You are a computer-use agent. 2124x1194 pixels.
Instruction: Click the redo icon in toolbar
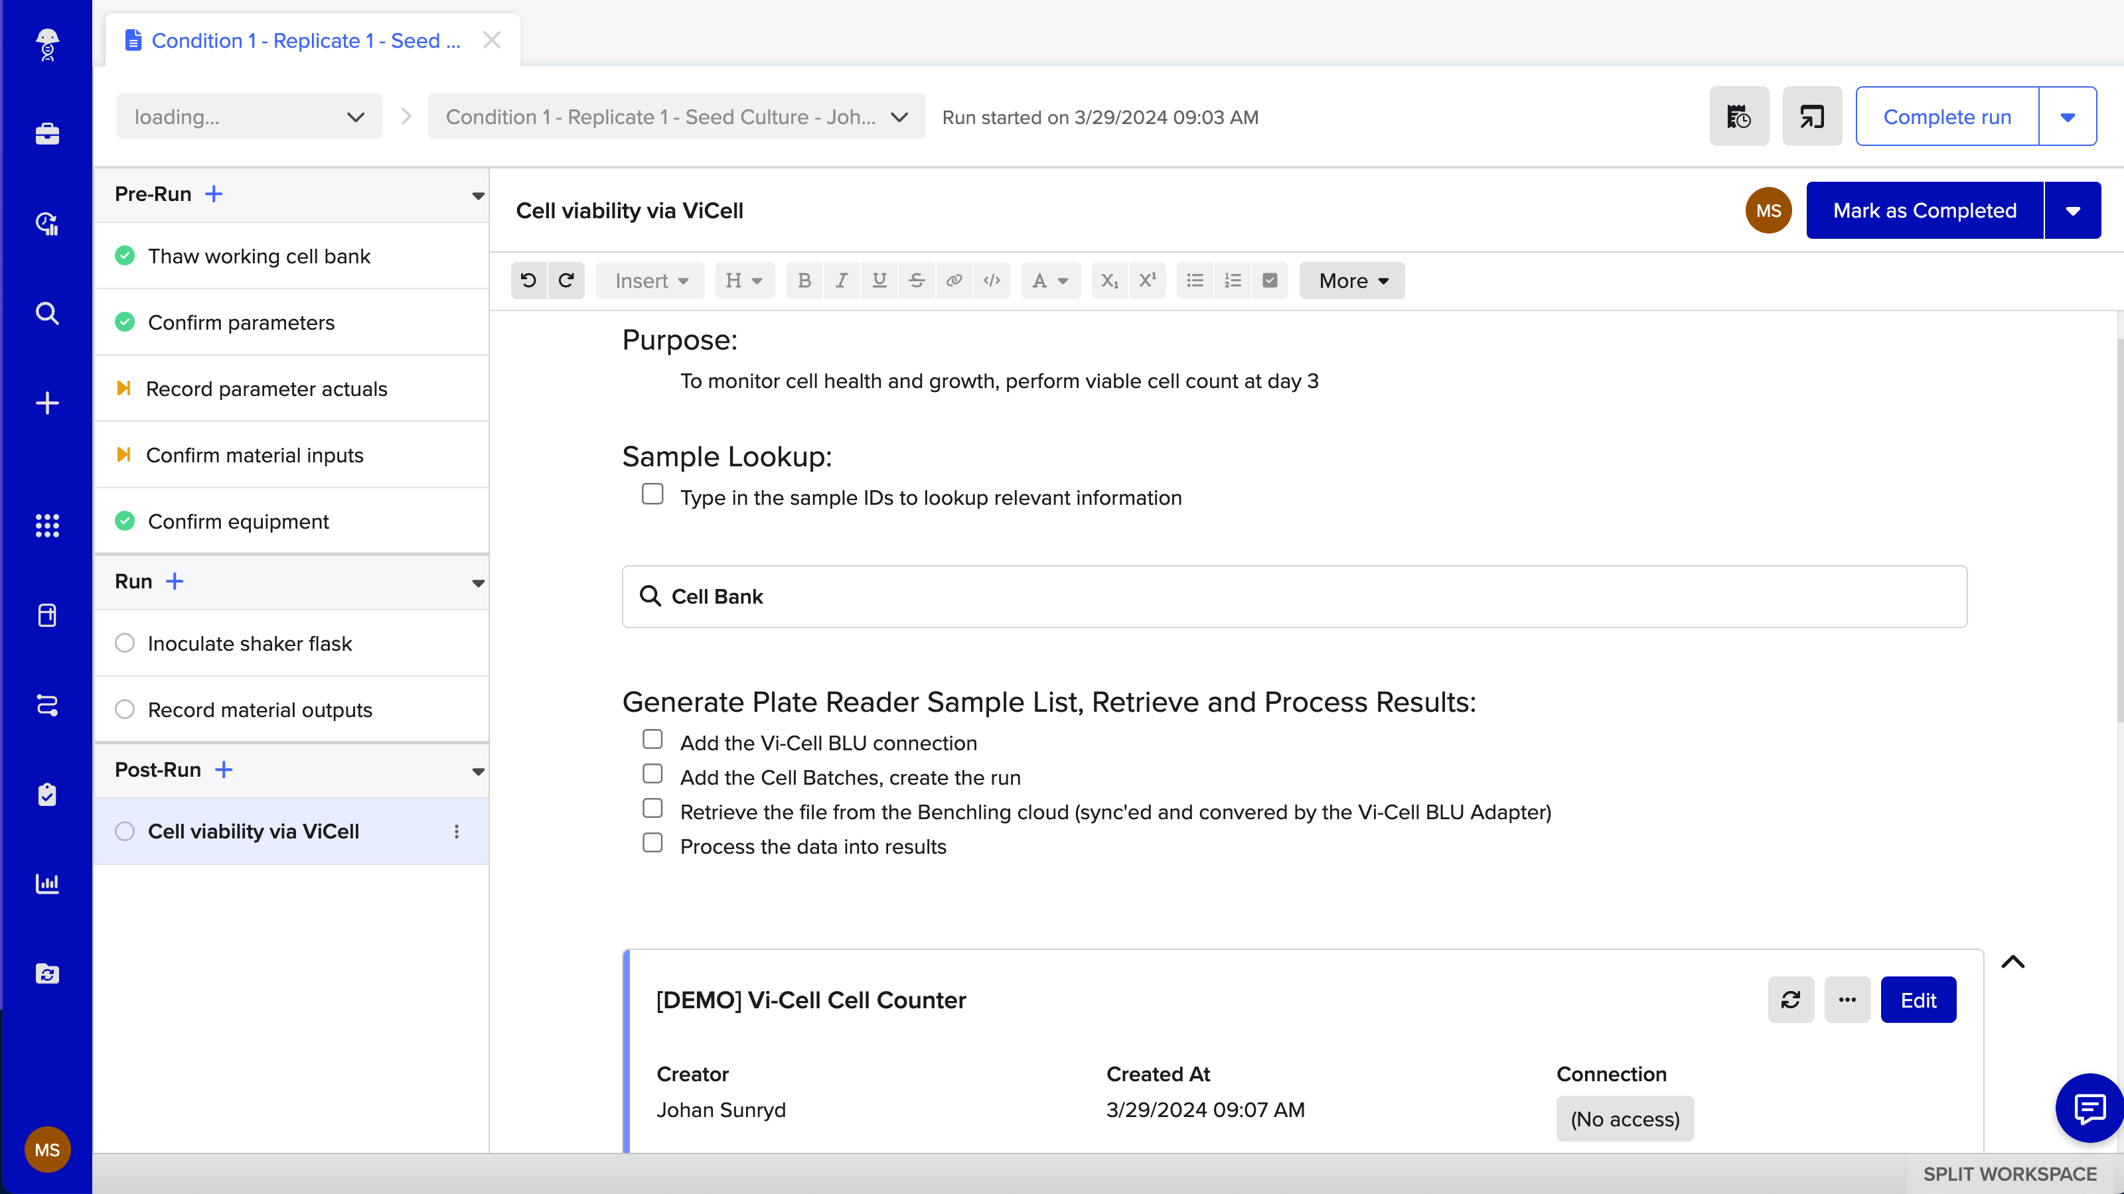566,280
